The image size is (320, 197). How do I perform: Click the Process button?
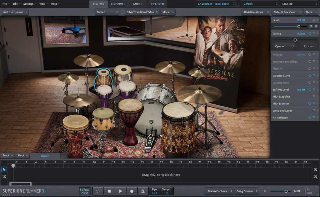[x=309, y=46]
